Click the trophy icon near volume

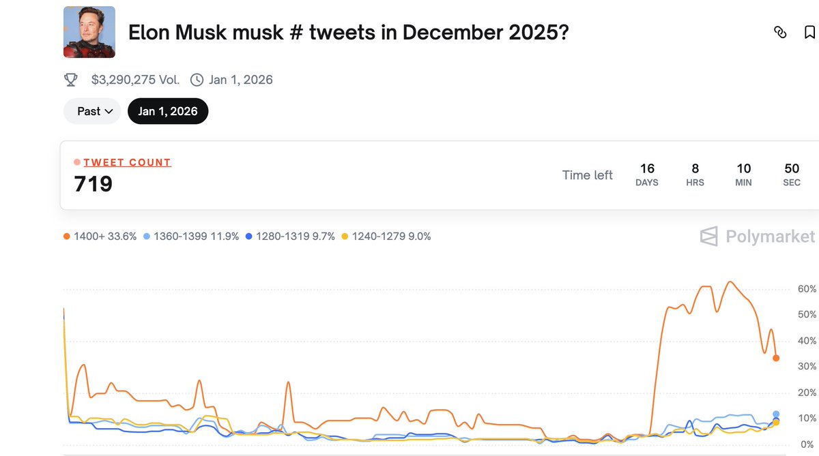(71, 80)
